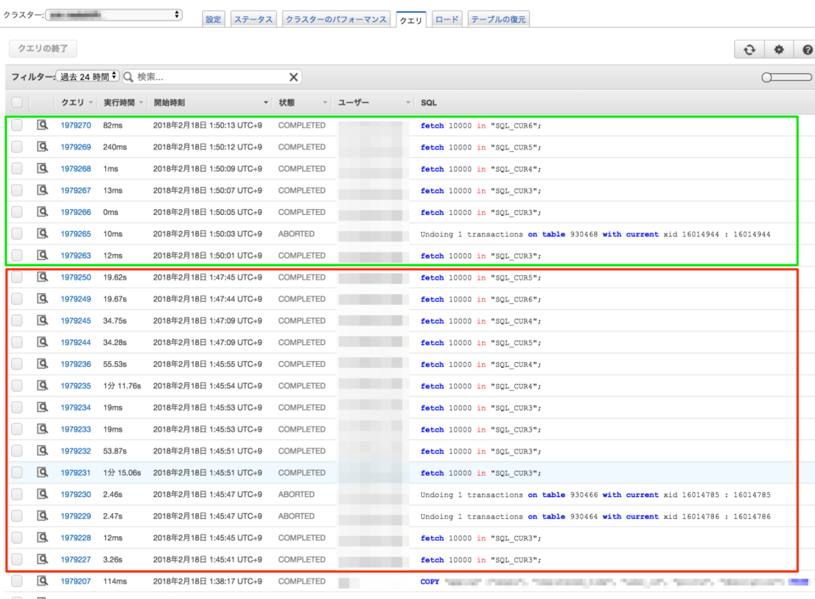Open details icon for query 1979249
815x599 pixels.
pos(42,298)
